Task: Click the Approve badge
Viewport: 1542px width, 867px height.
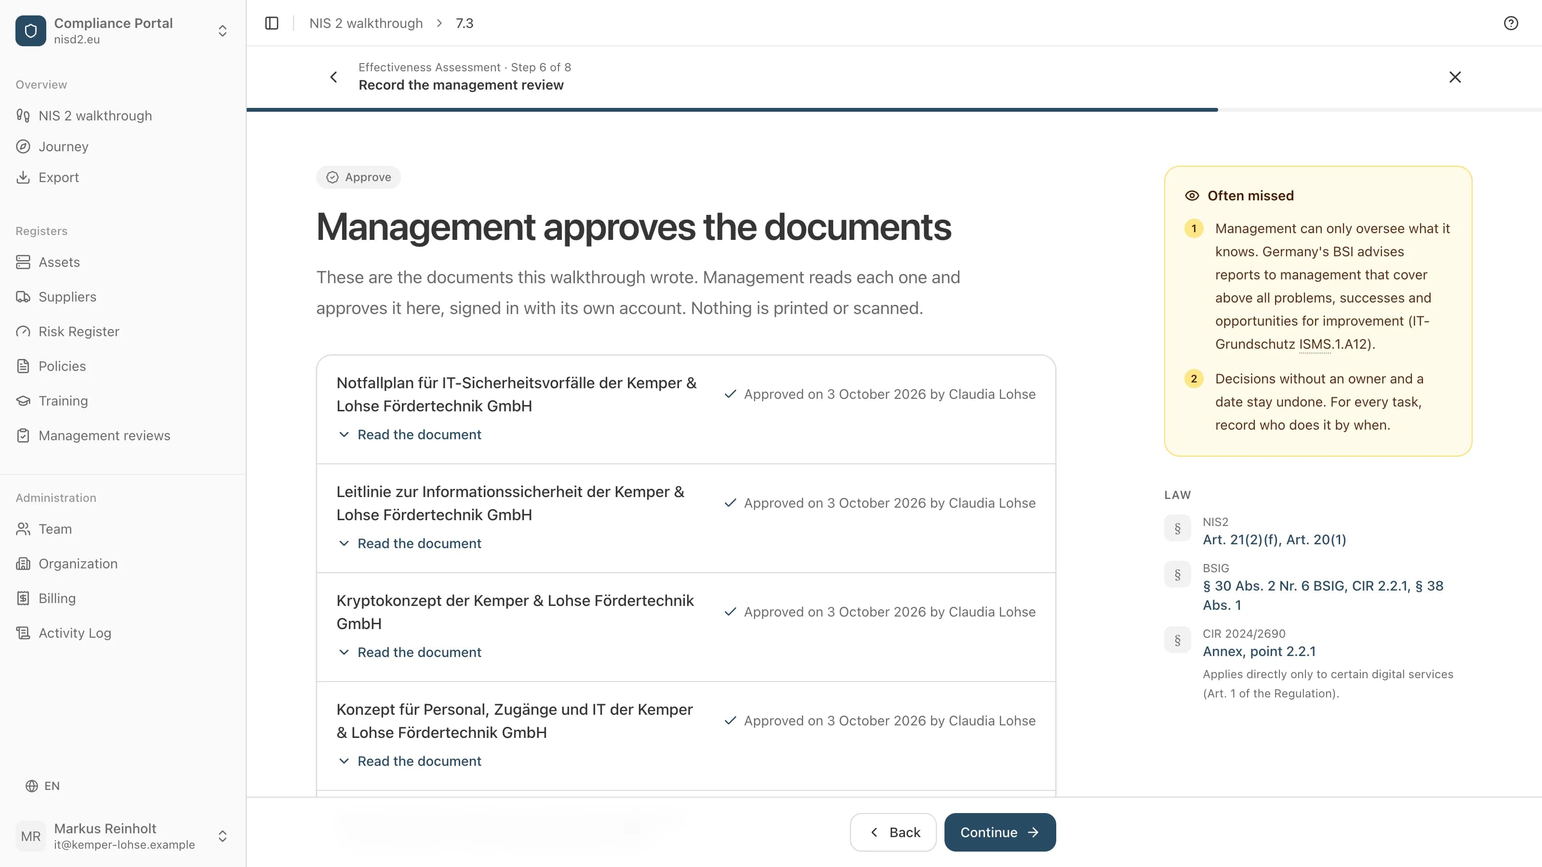Action: pyautogui.click(x=359, y=177)
